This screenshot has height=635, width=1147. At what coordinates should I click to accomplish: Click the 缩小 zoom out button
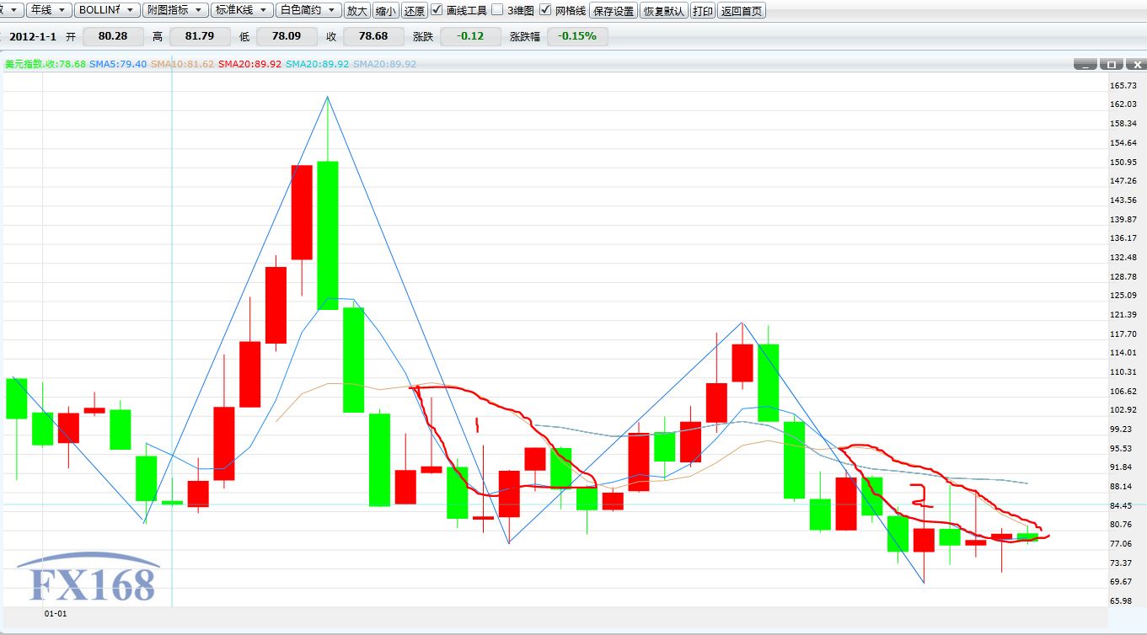click(386, 11)
